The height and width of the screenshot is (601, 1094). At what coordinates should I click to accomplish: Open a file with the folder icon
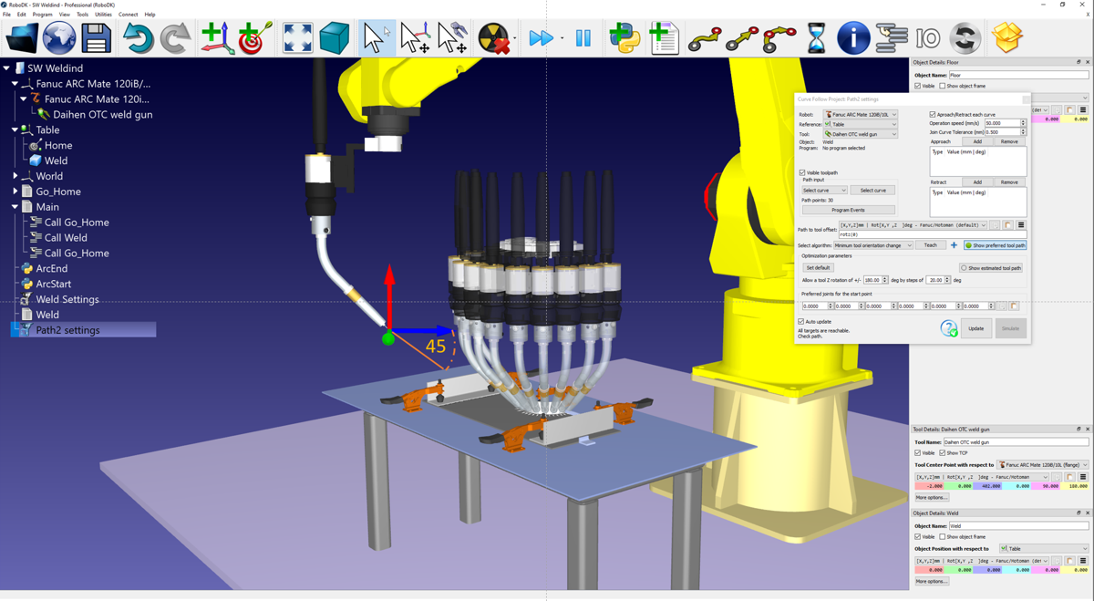(x=22, y=38)
